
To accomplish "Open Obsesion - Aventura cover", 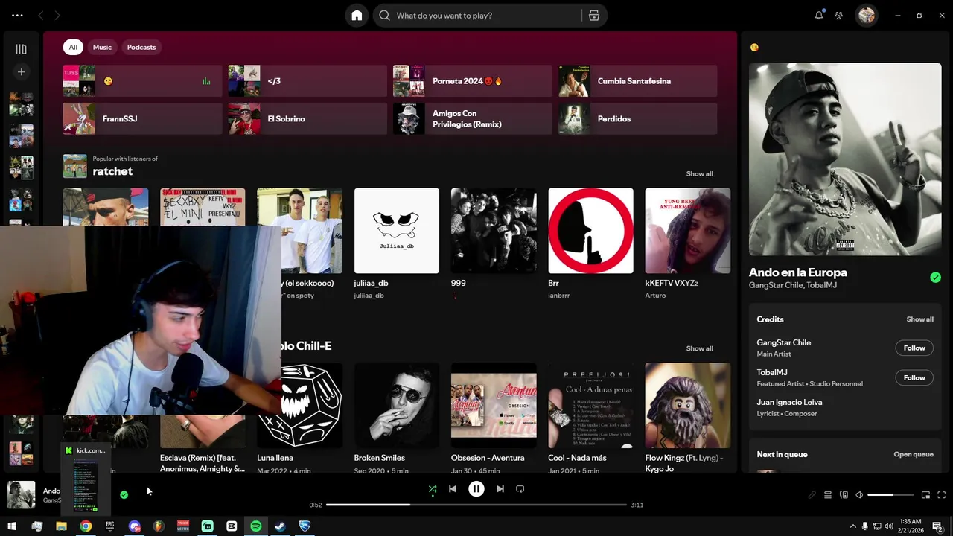I will click(x=494, y=405).
